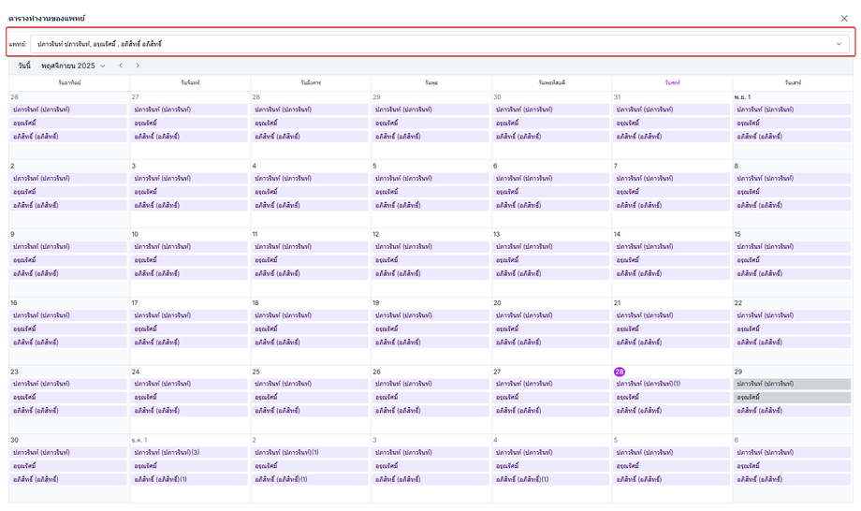Open อภิสิทธิ์ (อภิสิทธิ์)(1) event on ธ.ค. 1
Screen dimensions: 861x511
coord(190,479)
